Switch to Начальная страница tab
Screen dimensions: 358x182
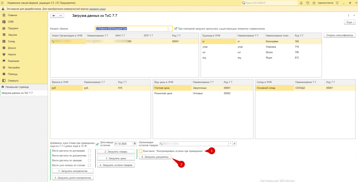(x=24, y=87)
